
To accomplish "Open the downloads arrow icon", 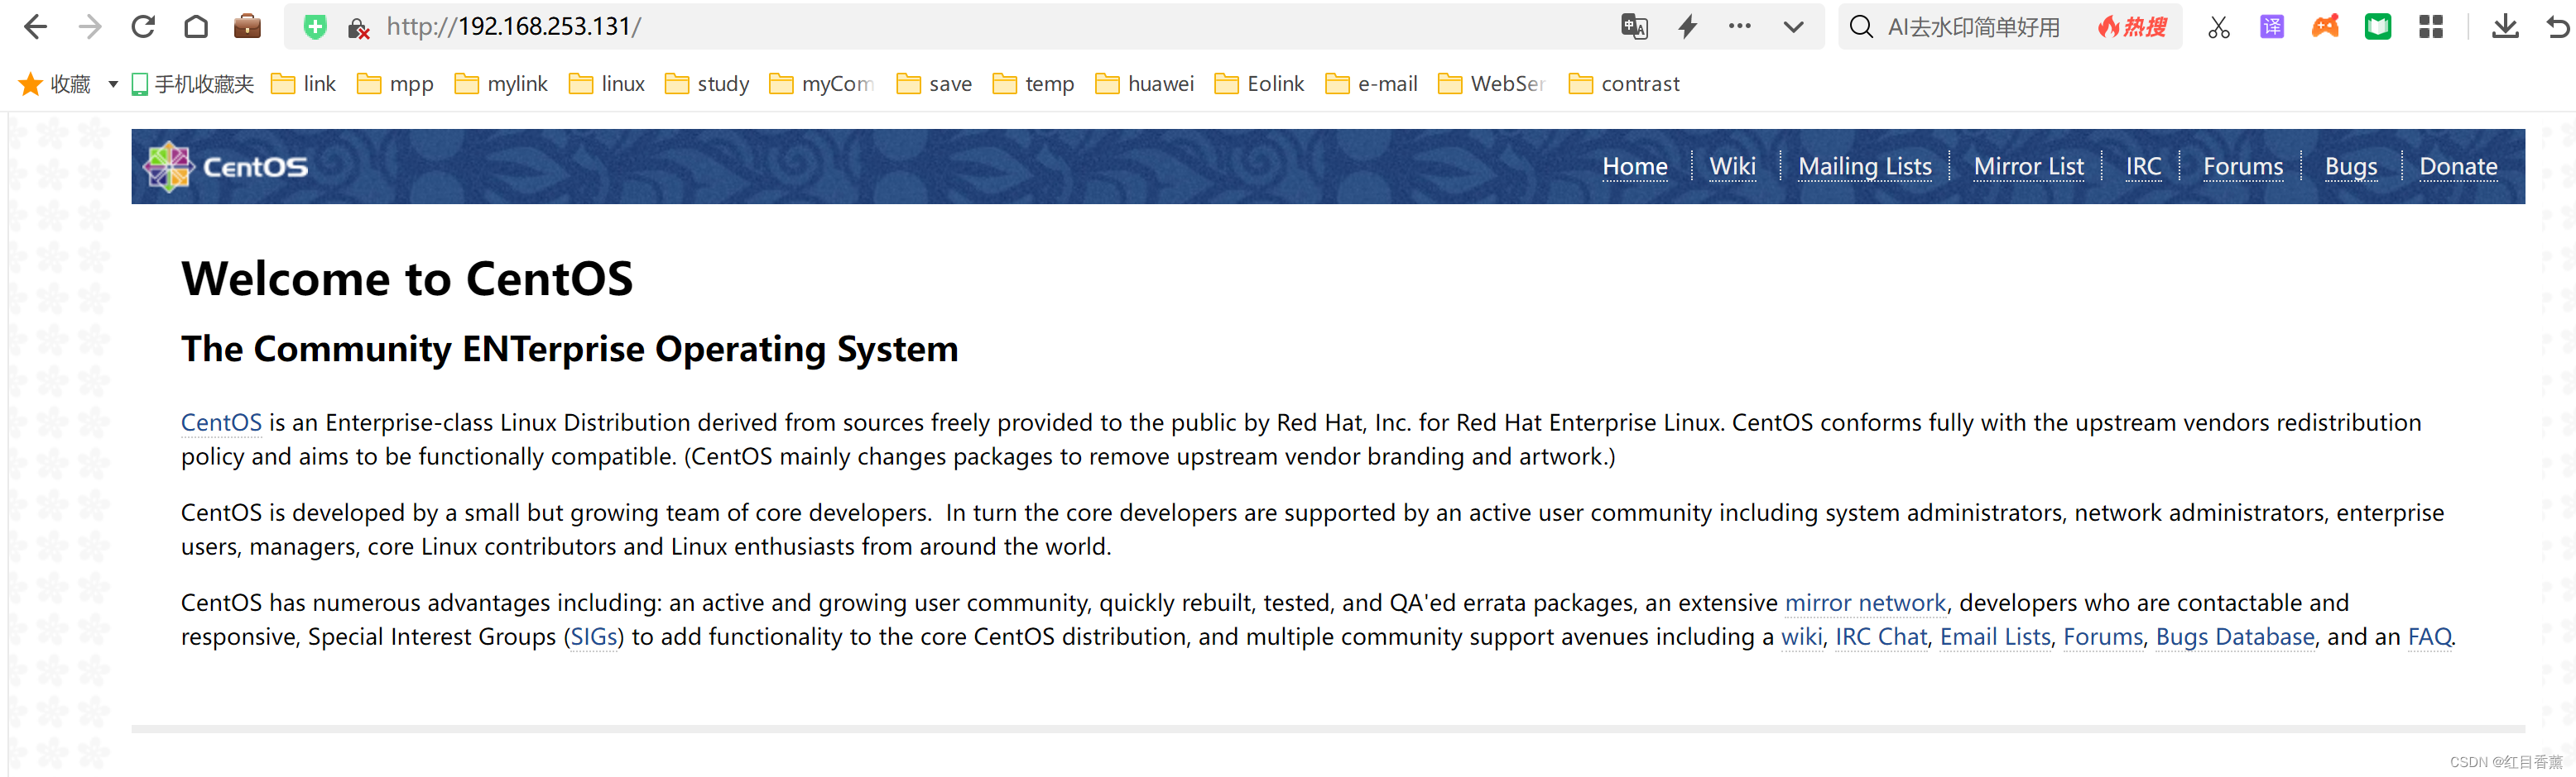I will 2505,27.
